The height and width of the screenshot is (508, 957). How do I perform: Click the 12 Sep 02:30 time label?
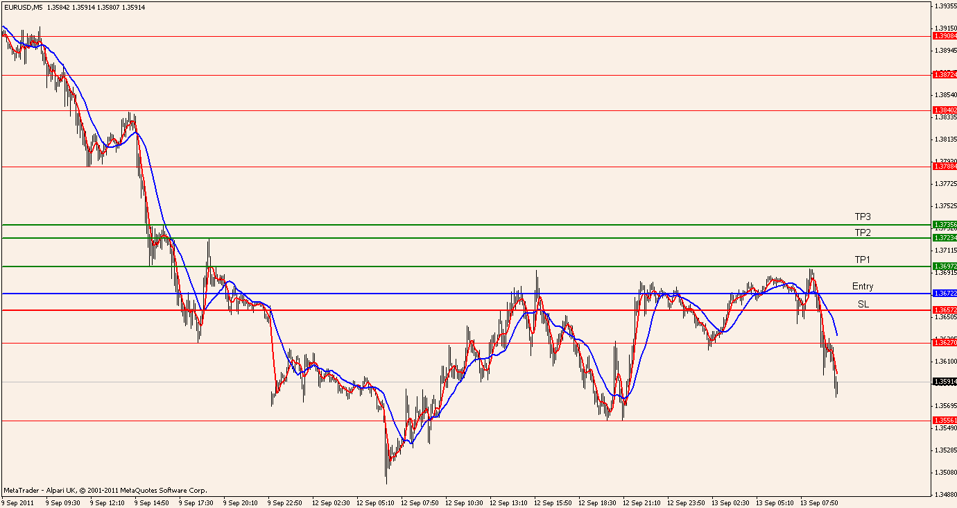pyautogui.click(x=331, y=502)
